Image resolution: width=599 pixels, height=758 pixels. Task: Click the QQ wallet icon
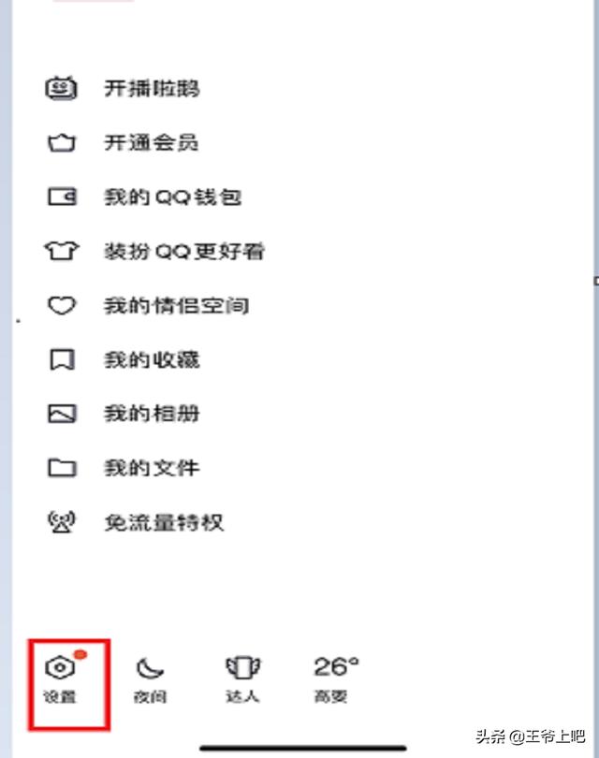(x=62, y=197)
